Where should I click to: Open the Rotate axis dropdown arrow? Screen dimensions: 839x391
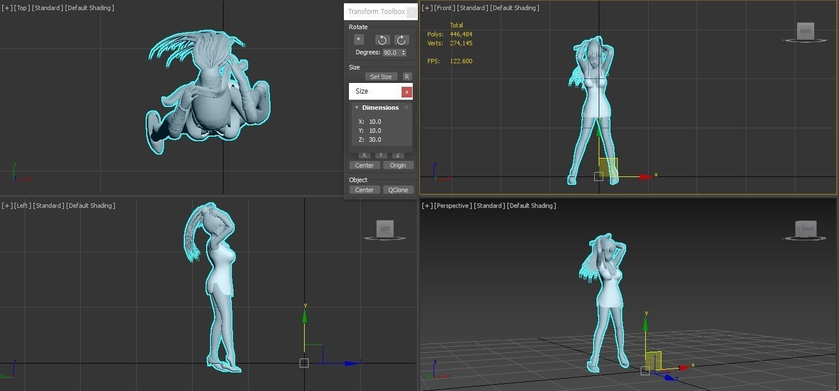tap(359, 39)
